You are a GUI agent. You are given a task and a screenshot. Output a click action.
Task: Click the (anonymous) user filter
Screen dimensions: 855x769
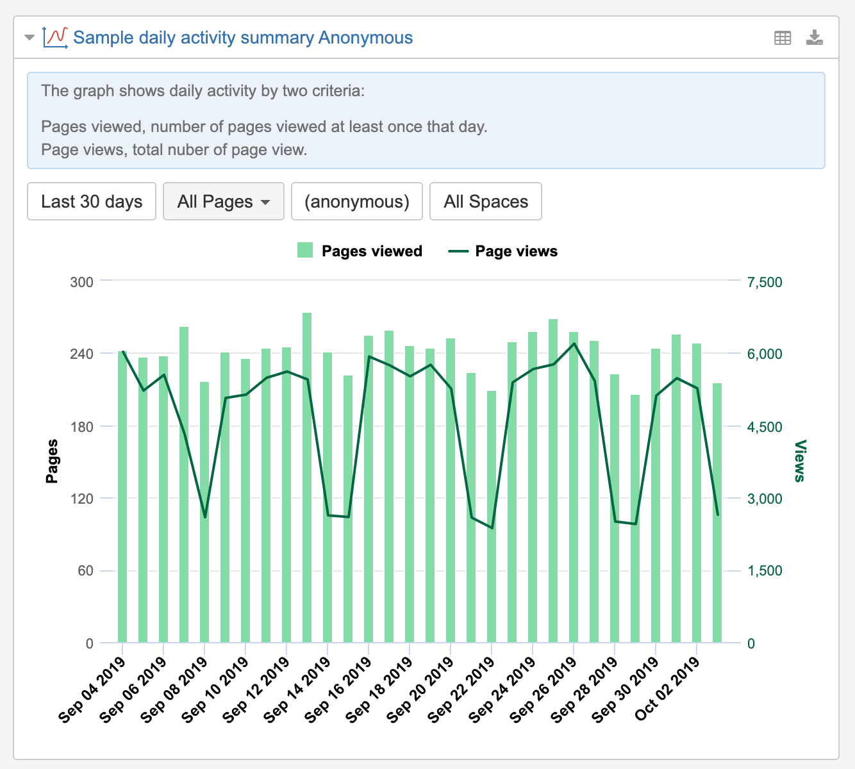357,201
